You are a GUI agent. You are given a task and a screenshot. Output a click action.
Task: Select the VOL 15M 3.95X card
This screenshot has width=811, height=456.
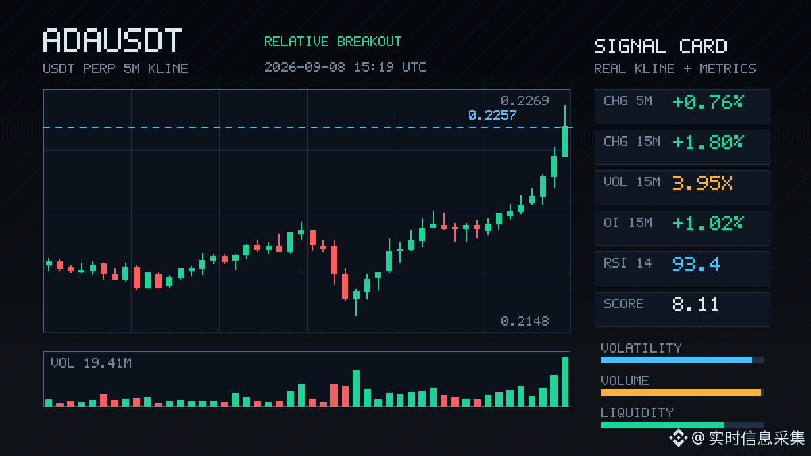(682, 187)
